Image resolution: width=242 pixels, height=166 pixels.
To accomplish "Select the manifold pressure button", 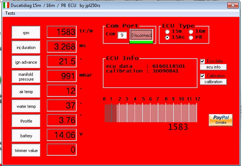I will pos(26,77).
